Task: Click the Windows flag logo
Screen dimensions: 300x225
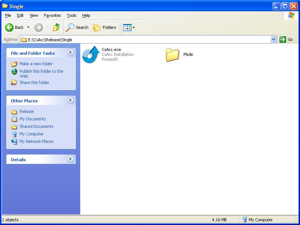Action: coord(291,15)
